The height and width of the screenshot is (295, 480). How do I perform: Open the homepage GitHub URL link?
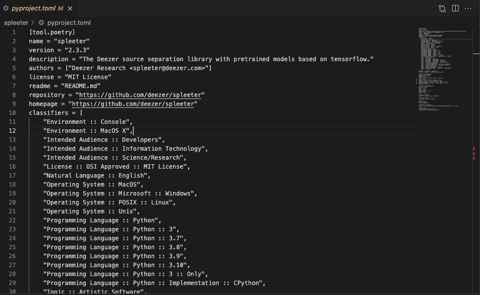coord(133,104)
